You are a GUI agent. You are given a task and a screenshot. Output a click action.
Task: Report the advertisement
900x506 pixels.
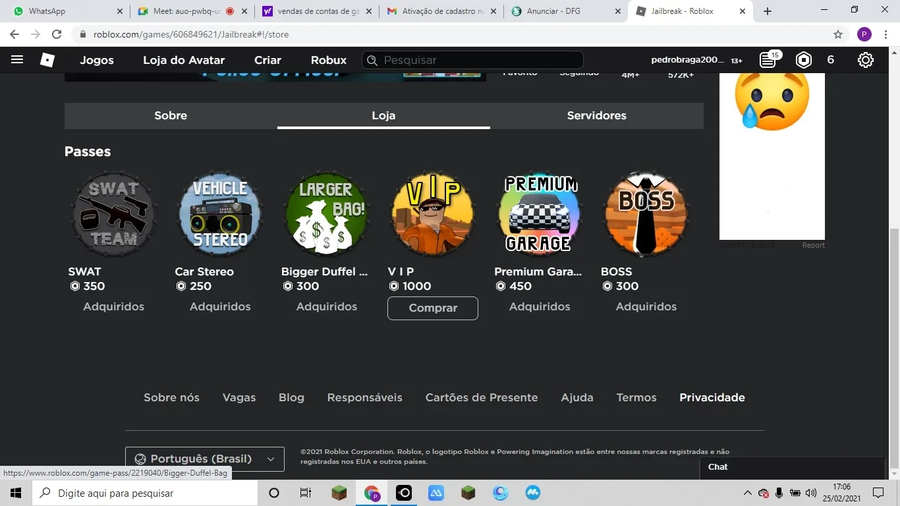point(813,245)
